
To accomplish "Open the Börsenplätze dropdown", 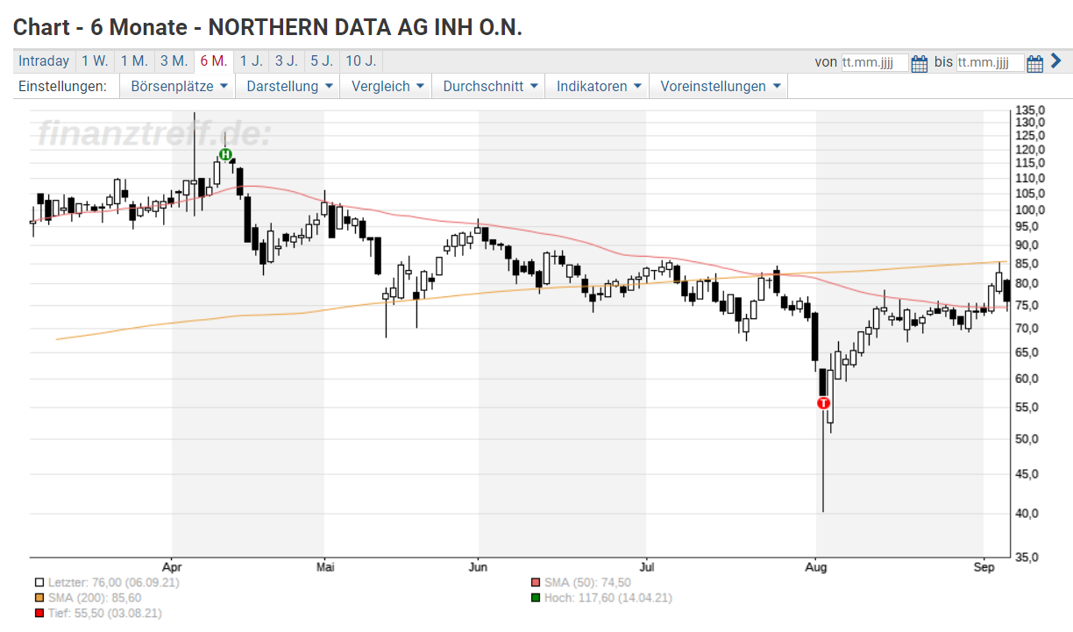I will (179, 86).
